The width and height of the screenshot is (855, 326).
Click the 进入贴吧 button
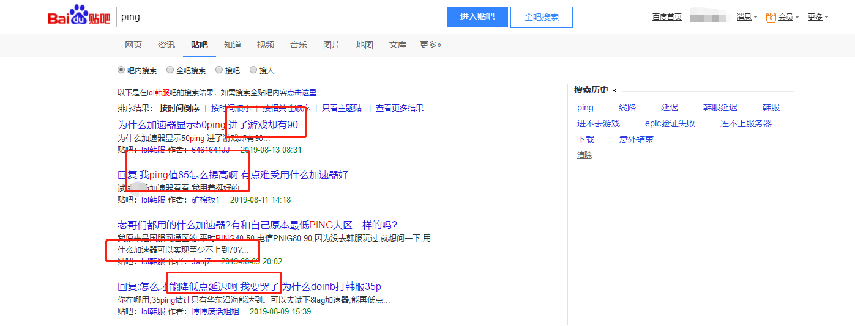477,17
